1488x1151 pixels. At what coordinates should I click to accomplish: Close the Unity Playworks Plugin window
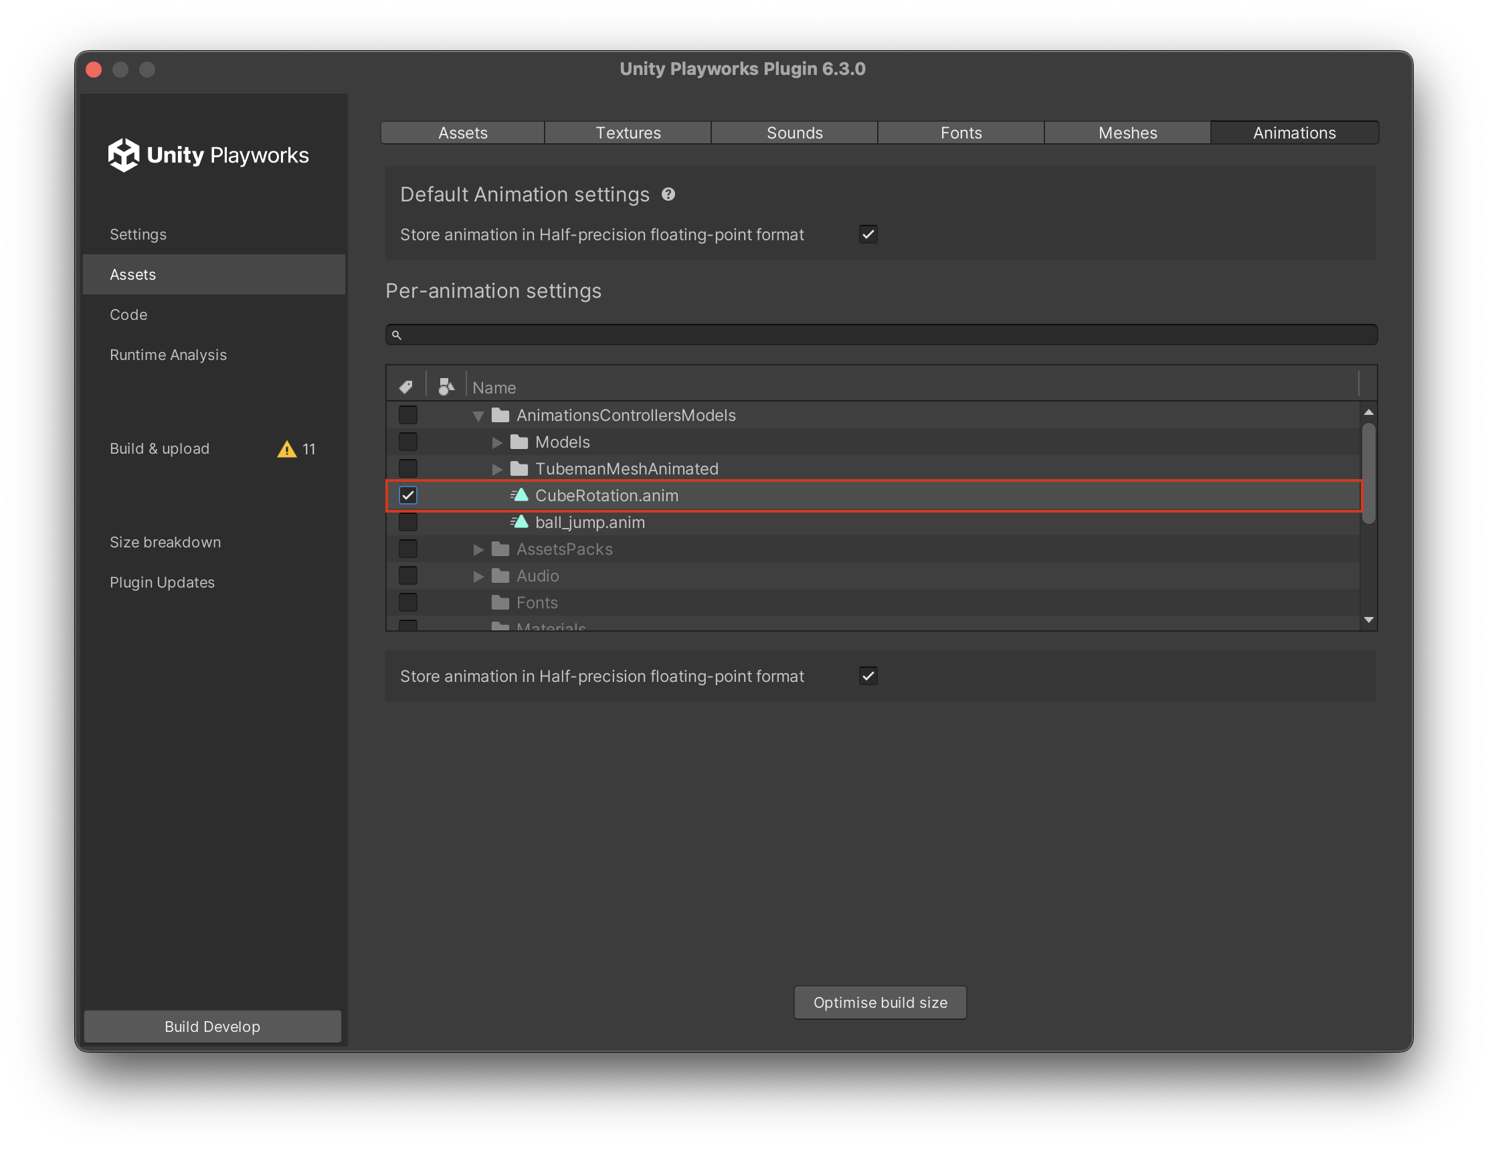94,70
